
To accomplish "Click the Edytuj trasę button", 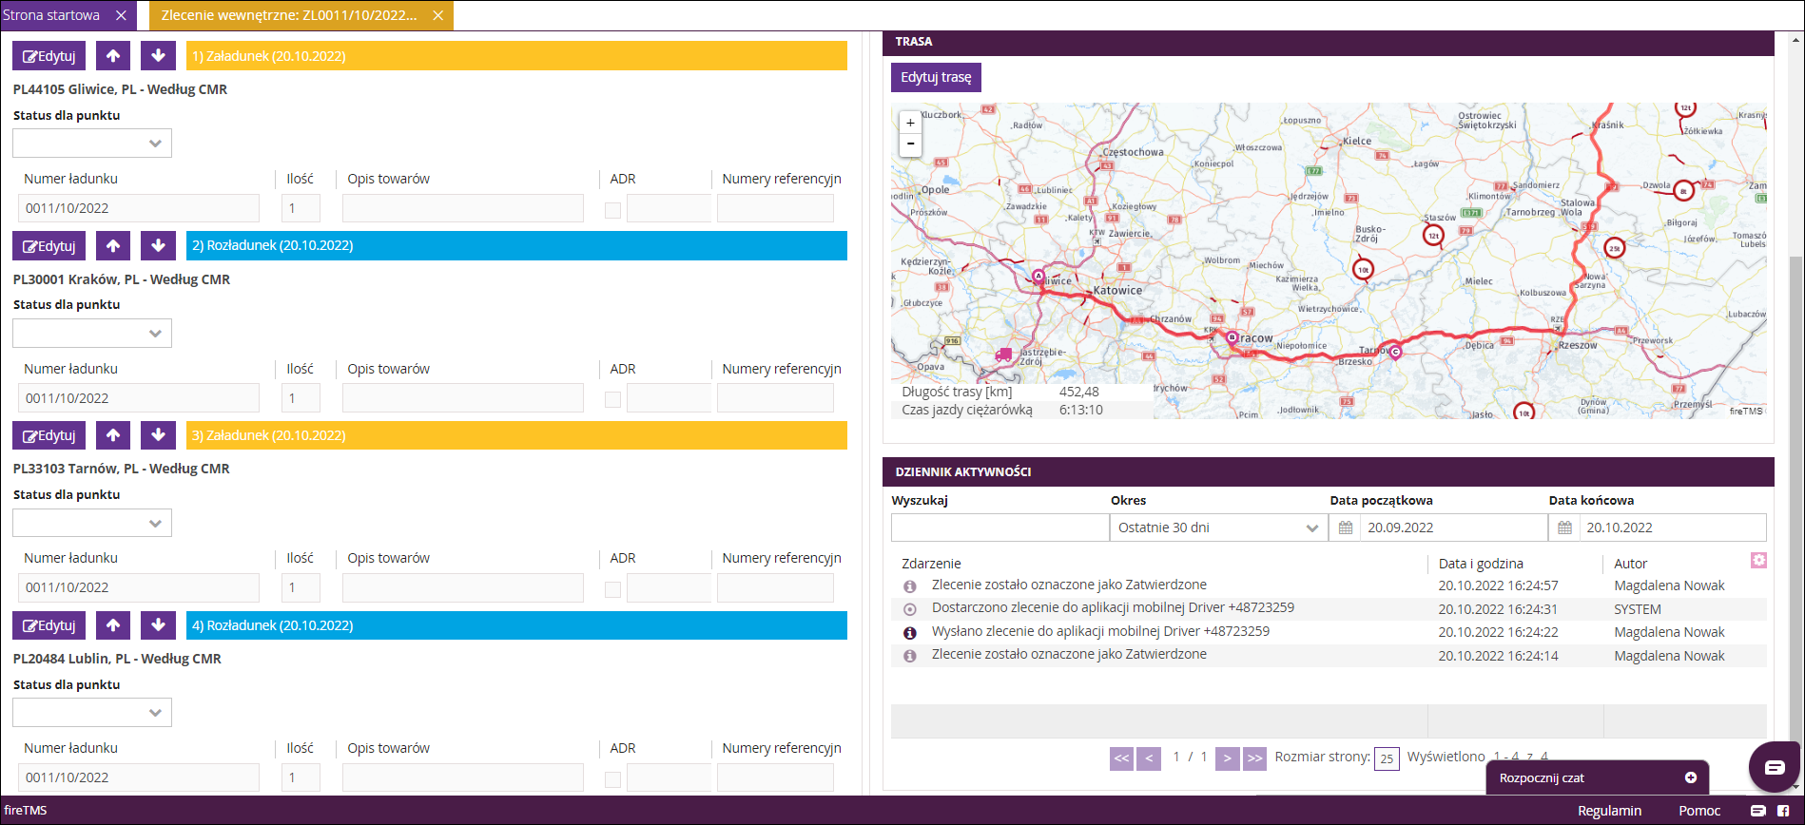I will tap(936, 77).
